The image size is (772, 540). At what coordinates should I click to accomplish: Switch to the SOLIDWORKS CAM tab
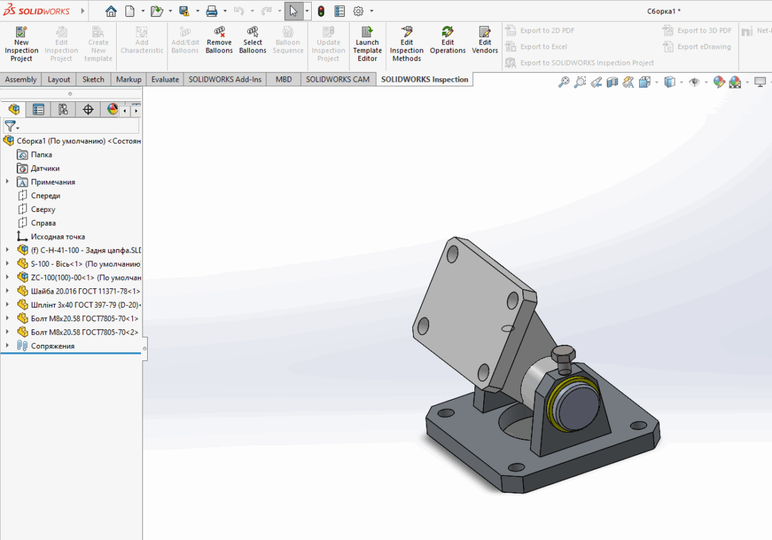point(337,79)
